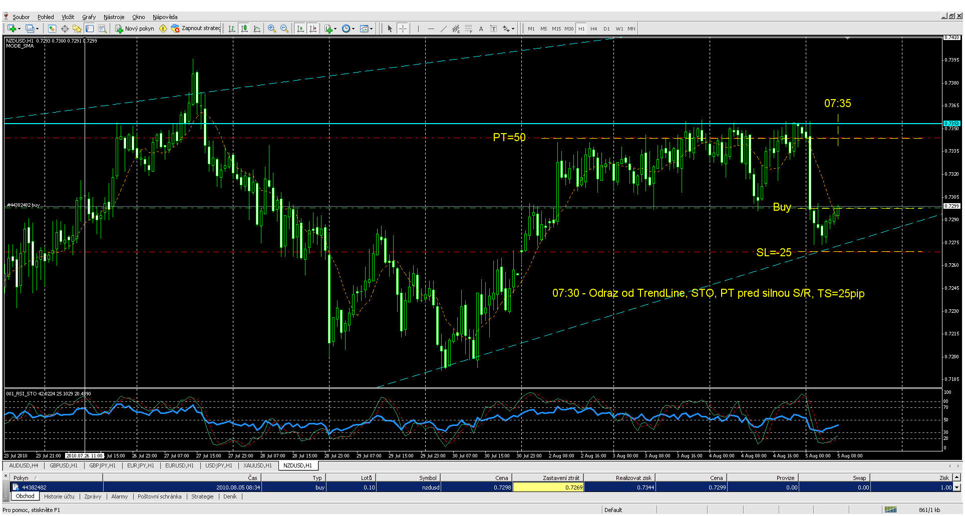
Task: Expand the new chart dropdown arrow
Action: [x=19, y=29]
